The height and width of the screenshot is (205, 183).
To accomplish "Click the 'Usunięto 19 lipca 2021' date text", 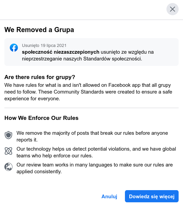I will point(44,46).
